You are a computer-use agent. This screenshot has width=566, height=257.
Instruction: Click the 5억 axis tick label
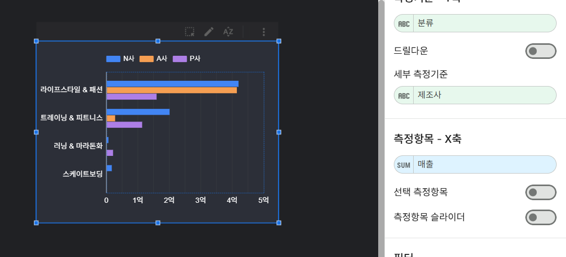pos(263,200)
